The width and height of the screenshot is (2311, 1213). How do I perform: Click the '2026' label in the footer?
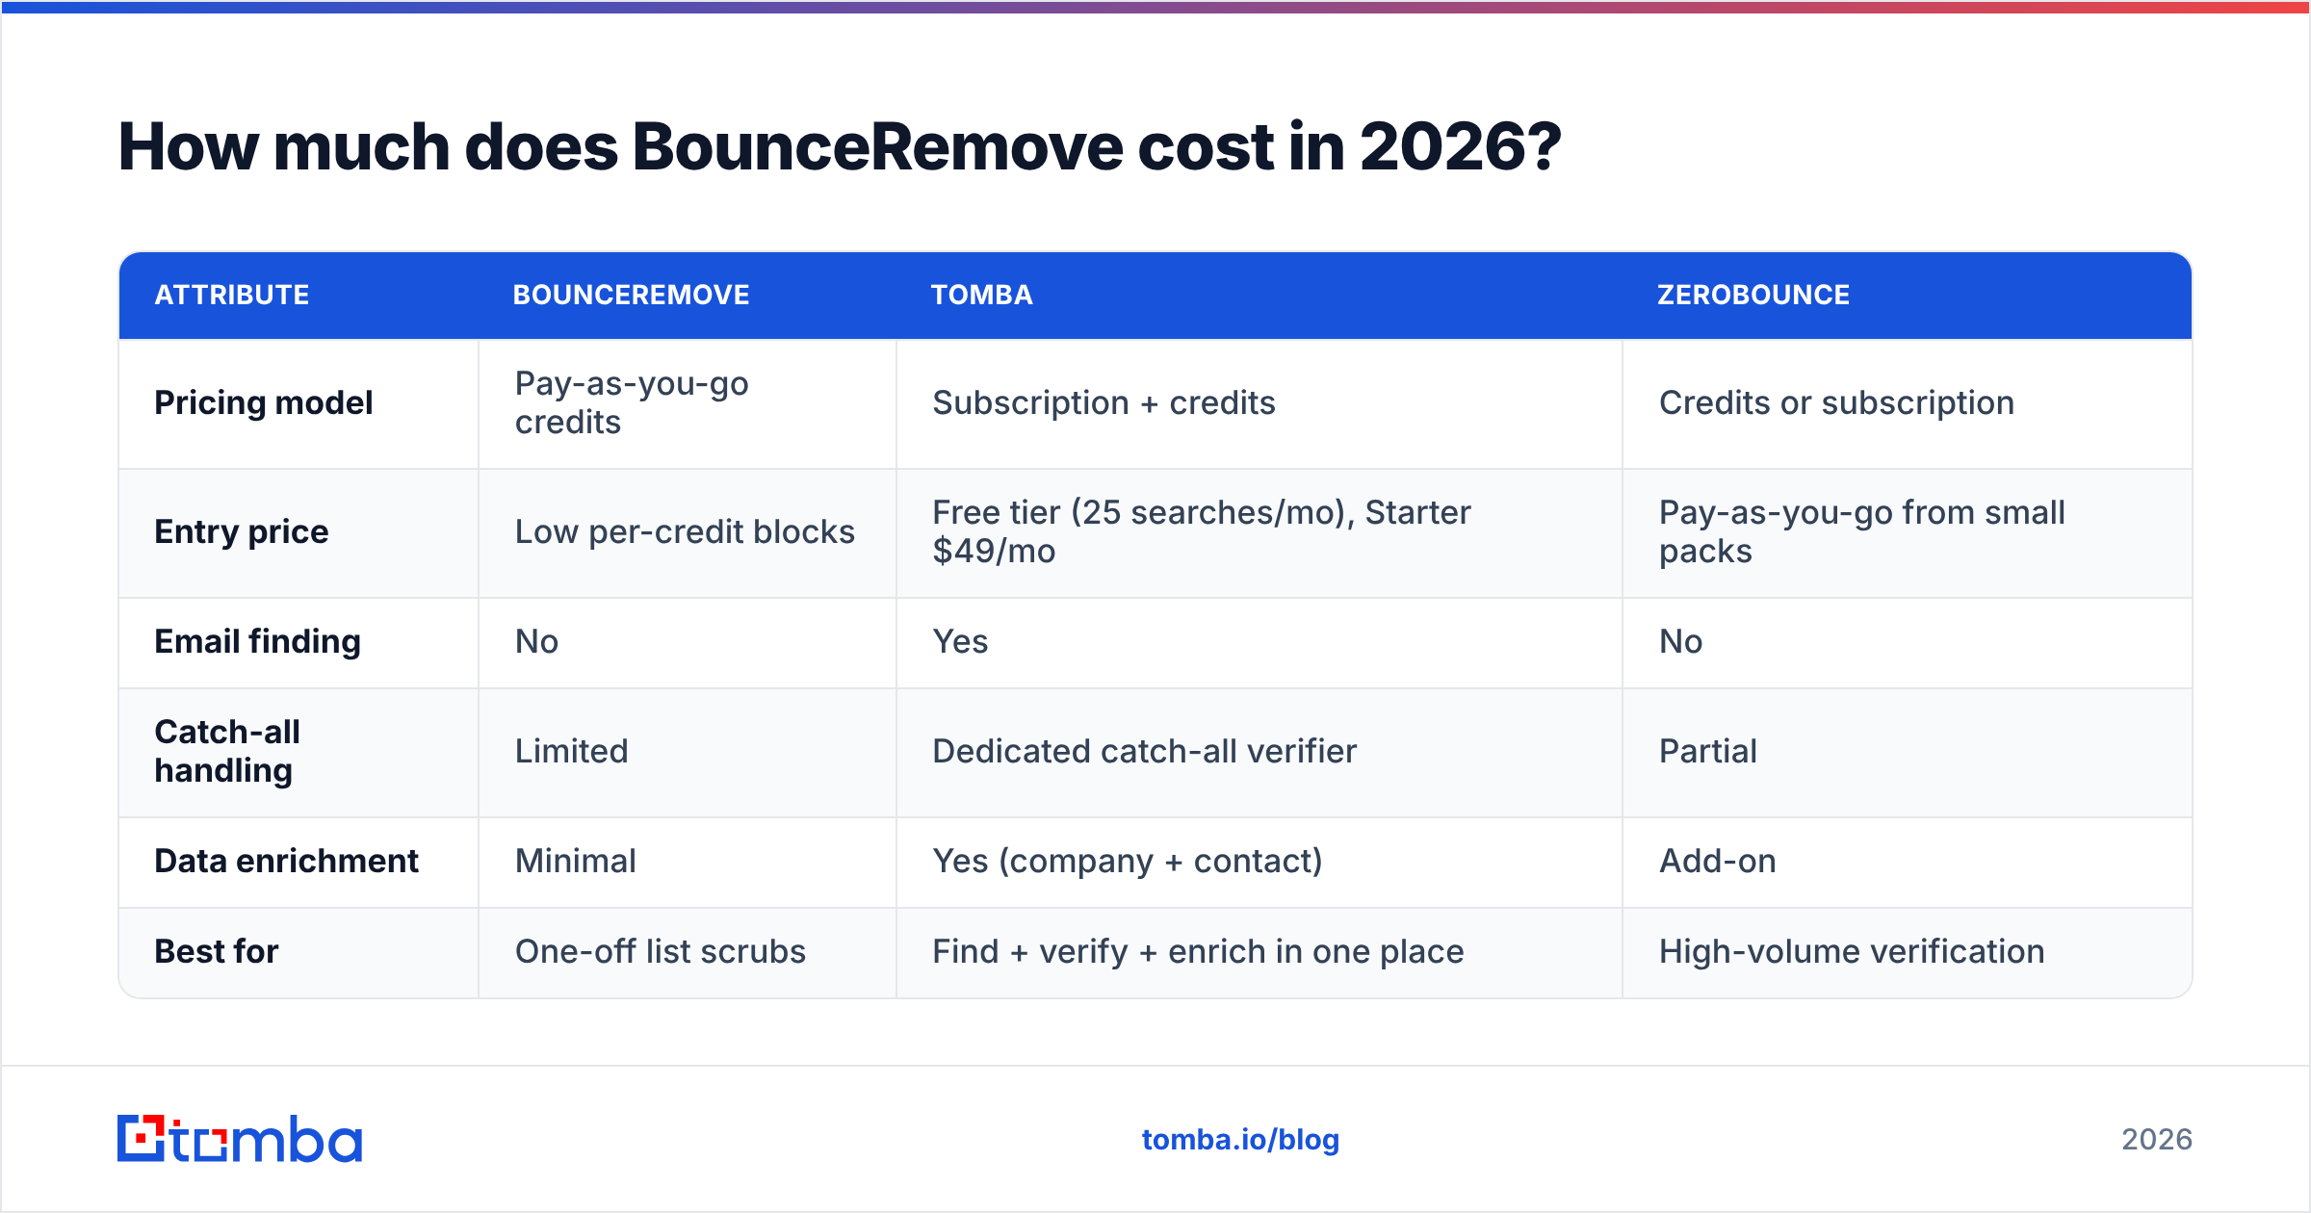2157,1140
